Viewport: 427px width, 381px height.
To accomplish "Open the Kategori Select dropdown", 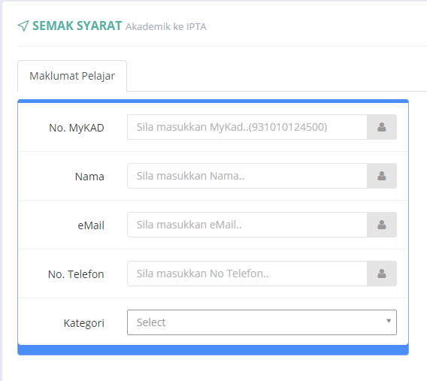I will pos(262,322).
